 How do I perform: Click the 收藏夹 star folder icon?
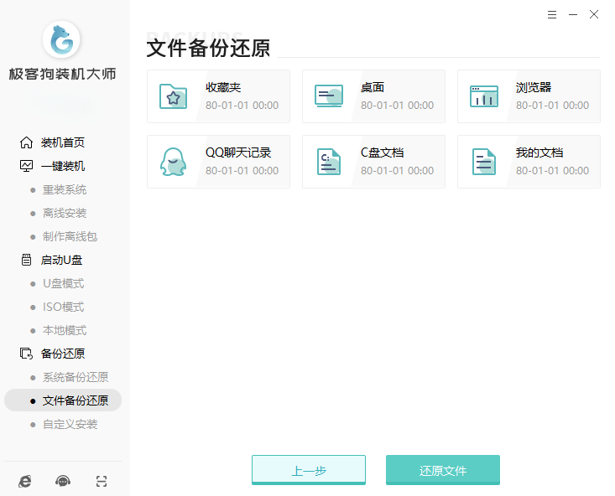(173, 96)
